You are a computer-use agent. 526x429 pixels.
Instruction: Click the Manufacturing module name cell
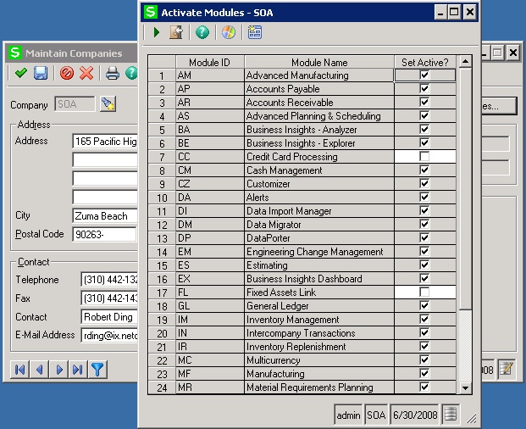click(x=319, y=374)
